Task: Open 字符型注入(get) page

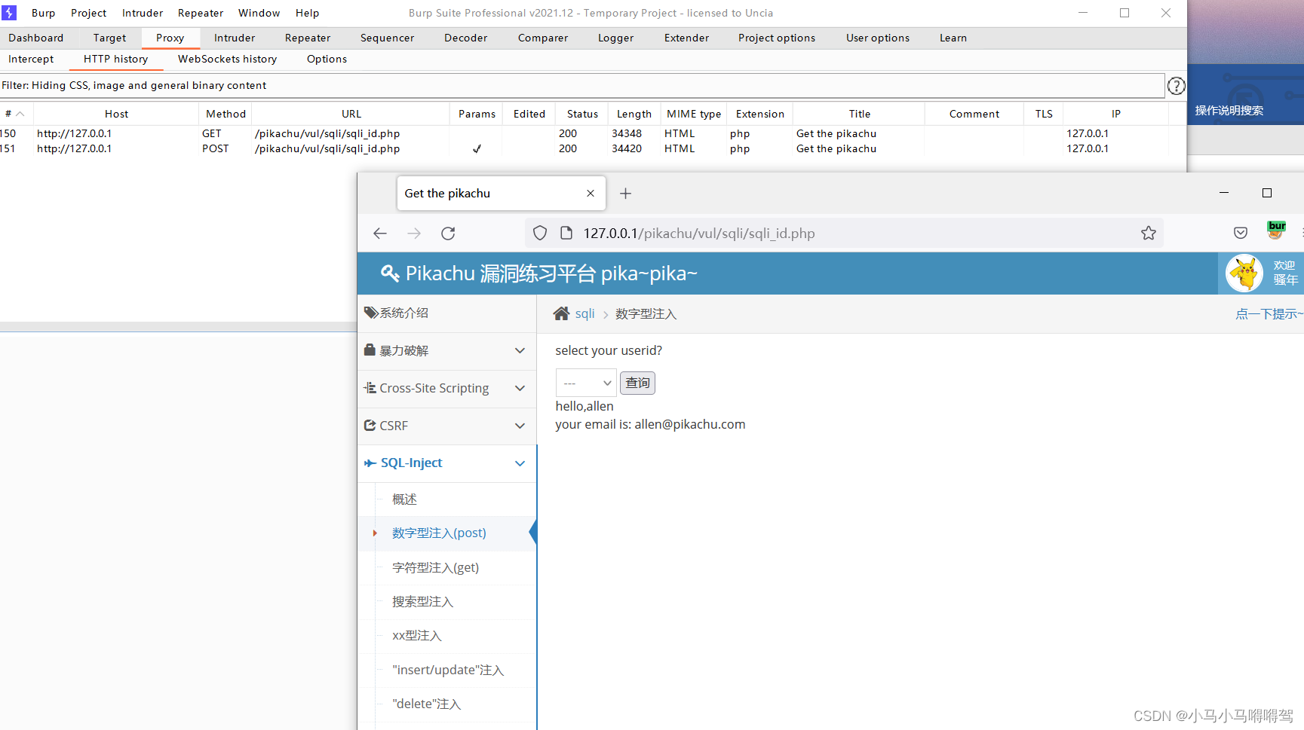Action: pos(436,568)
